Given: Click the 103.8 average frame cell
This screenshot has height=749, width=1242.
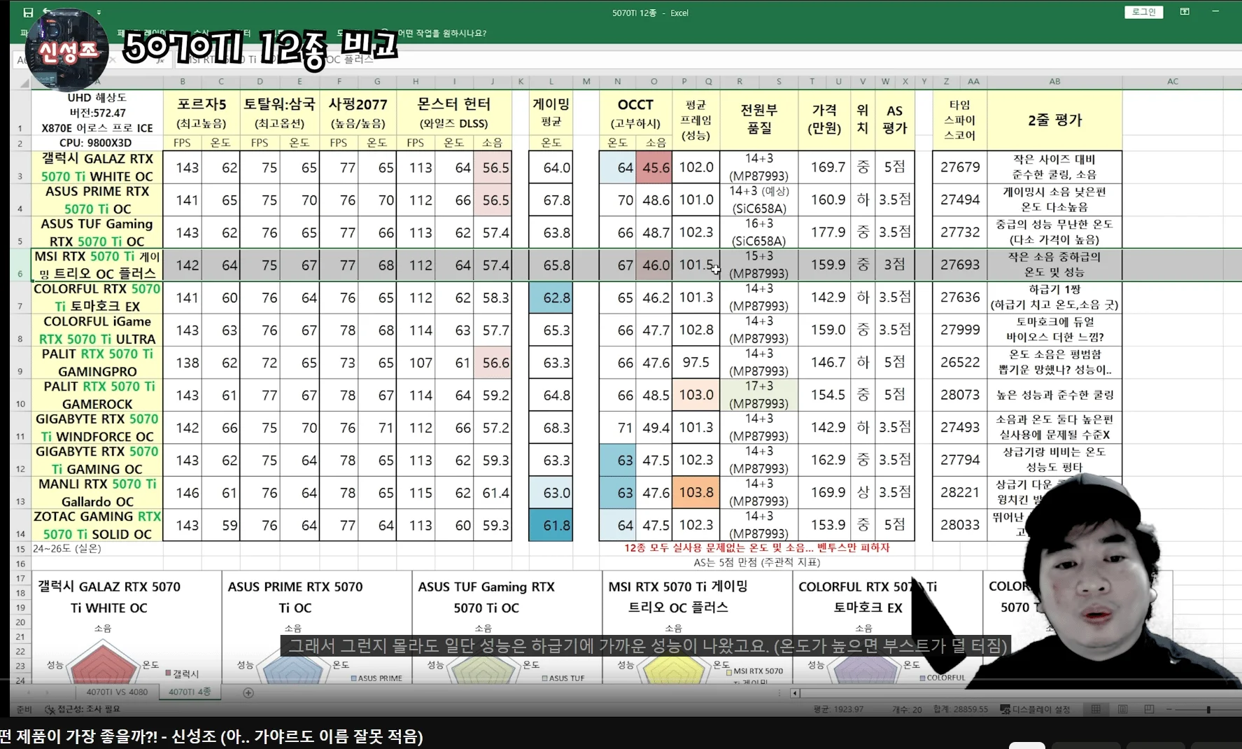Looking at the screenshot, I should (x=696, y=493).
